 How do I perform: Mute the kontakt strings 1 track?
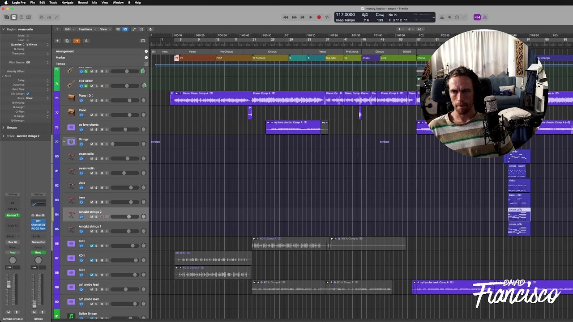coord(92,231)
